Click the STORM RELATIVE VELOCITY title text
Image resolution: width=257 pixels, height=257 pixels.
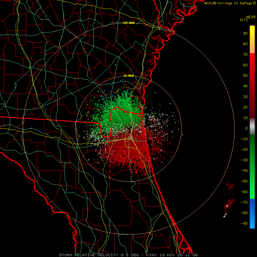pyautogui.click(x=89, y=255)
